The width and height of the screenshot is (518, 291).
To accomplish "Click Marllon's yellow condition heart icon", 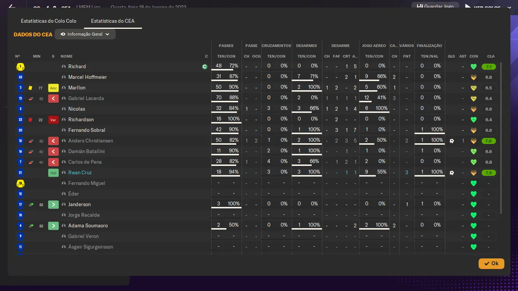I will [473, 88].
